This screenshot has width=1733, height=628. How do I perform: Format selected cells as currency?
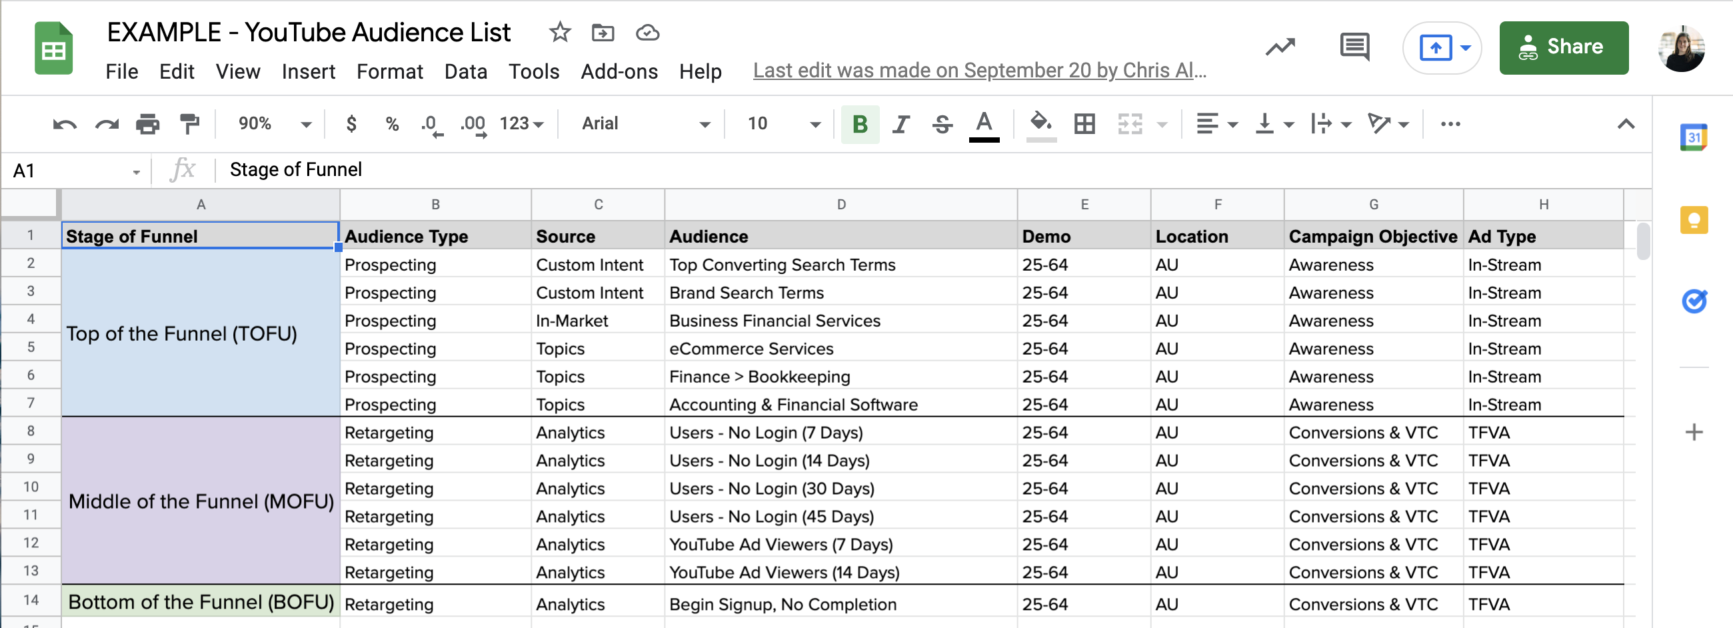(351, 124)
